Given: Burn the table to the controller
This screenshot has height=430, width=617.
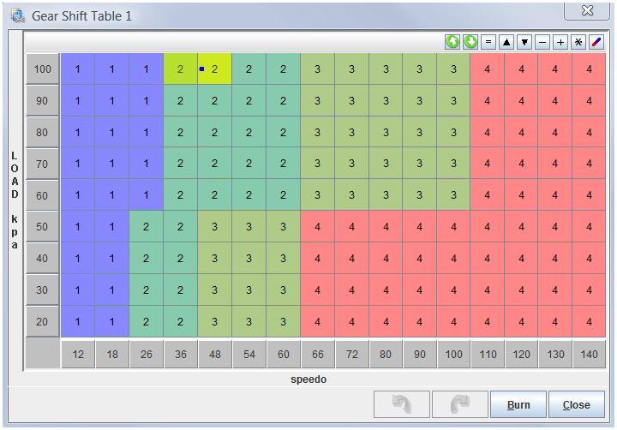Looking at the screenshot, I should [518, 404].
